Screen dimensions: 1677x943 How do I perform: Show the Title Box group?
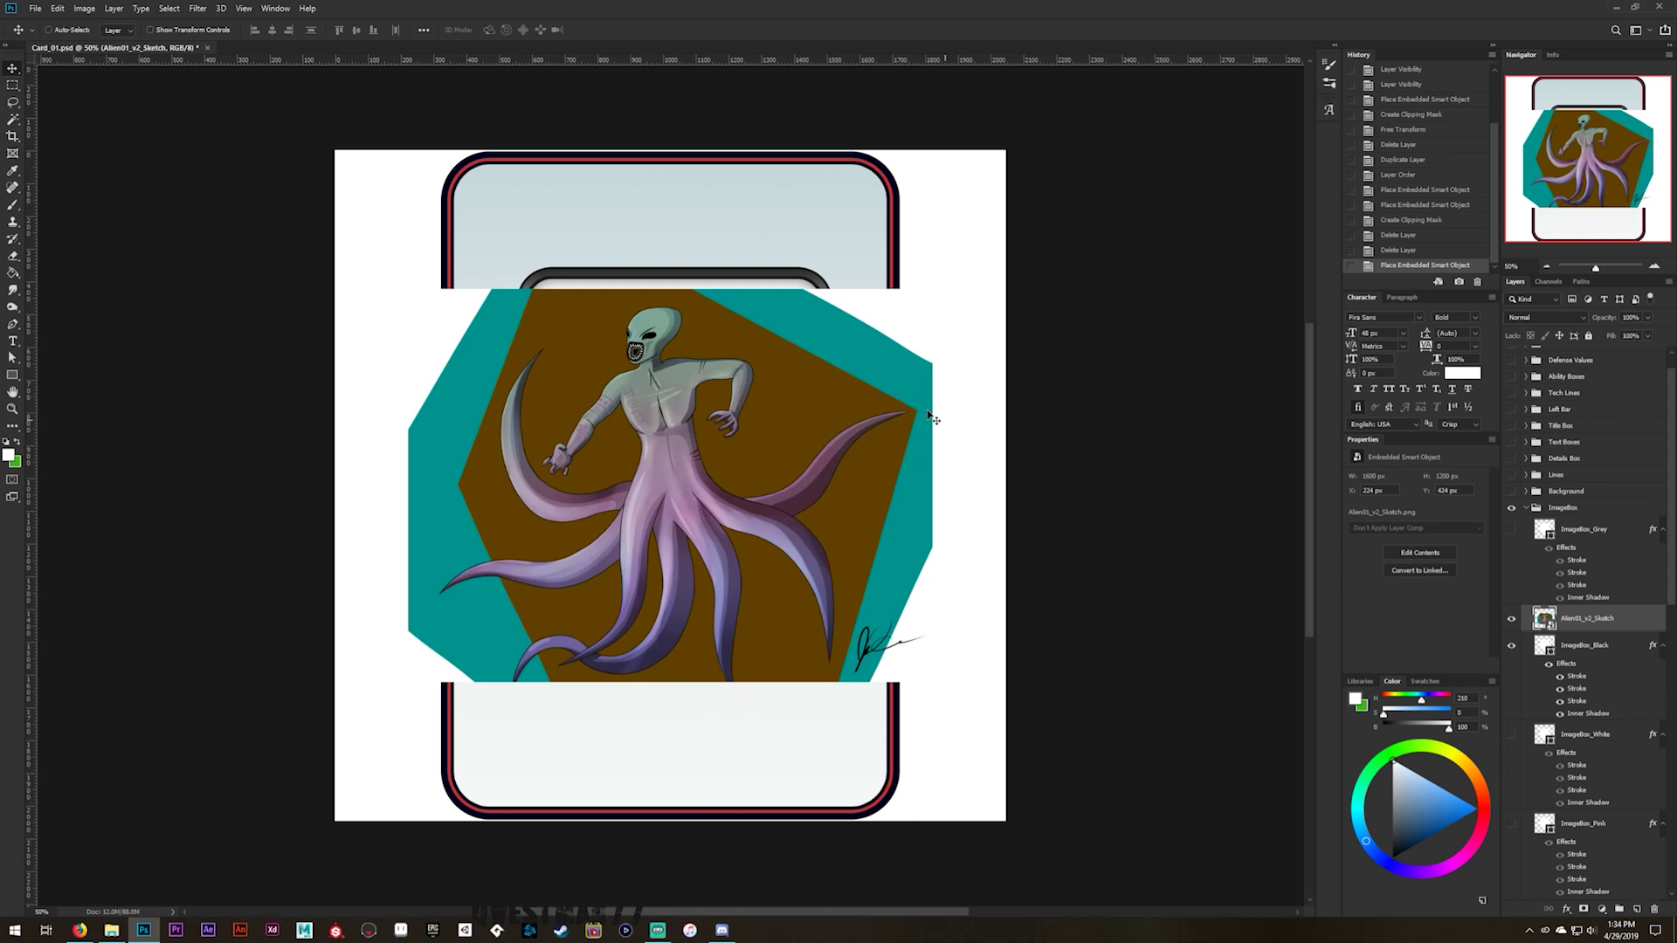1511,425
